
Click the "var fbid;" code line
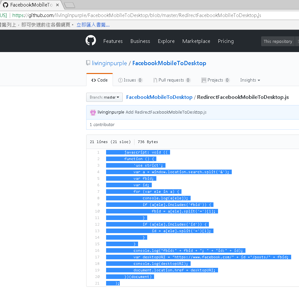(x=143, y=178)
